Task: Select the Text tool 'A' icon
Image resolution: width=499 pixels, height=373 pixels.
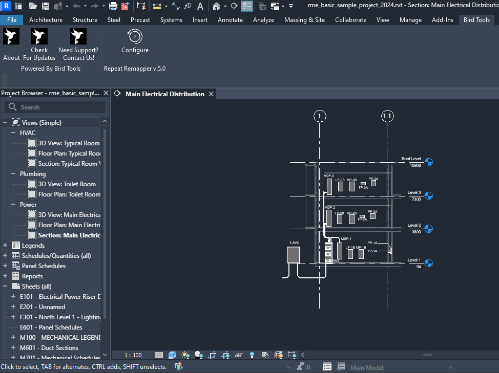Action: point(200,6)
